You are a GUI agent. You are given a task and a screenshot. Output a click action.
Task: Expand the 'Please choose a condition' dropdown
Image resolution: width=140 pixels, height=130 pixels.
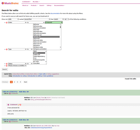point(17,66)
